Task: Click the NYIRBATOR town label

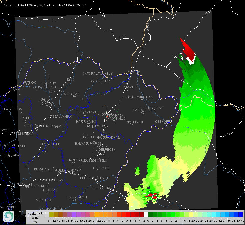Action: 135,122
